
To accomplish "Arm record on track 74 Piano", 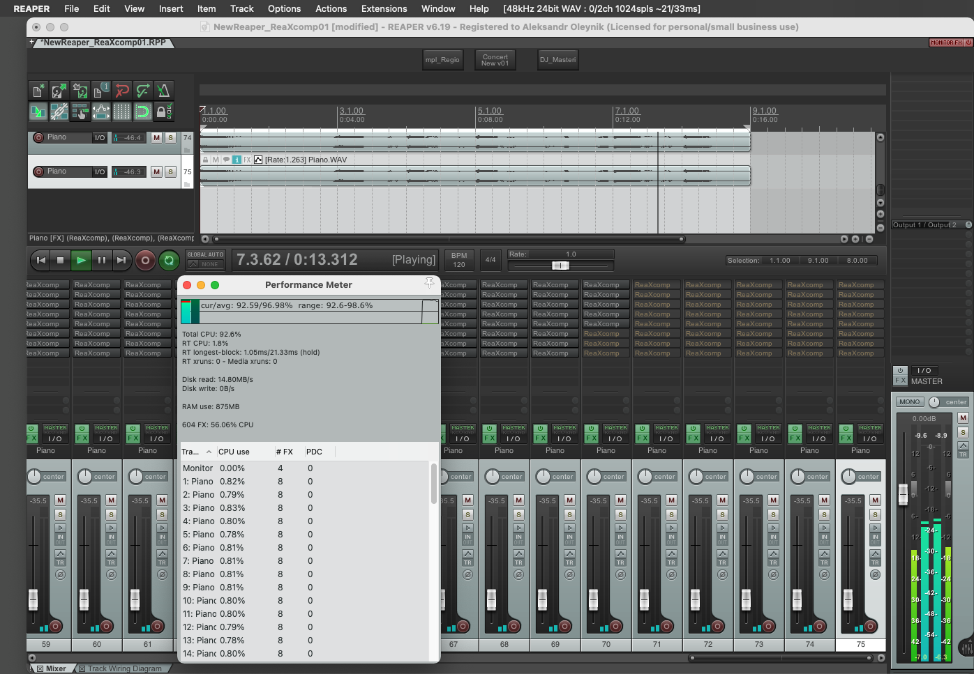I will (x=38, y=138).
